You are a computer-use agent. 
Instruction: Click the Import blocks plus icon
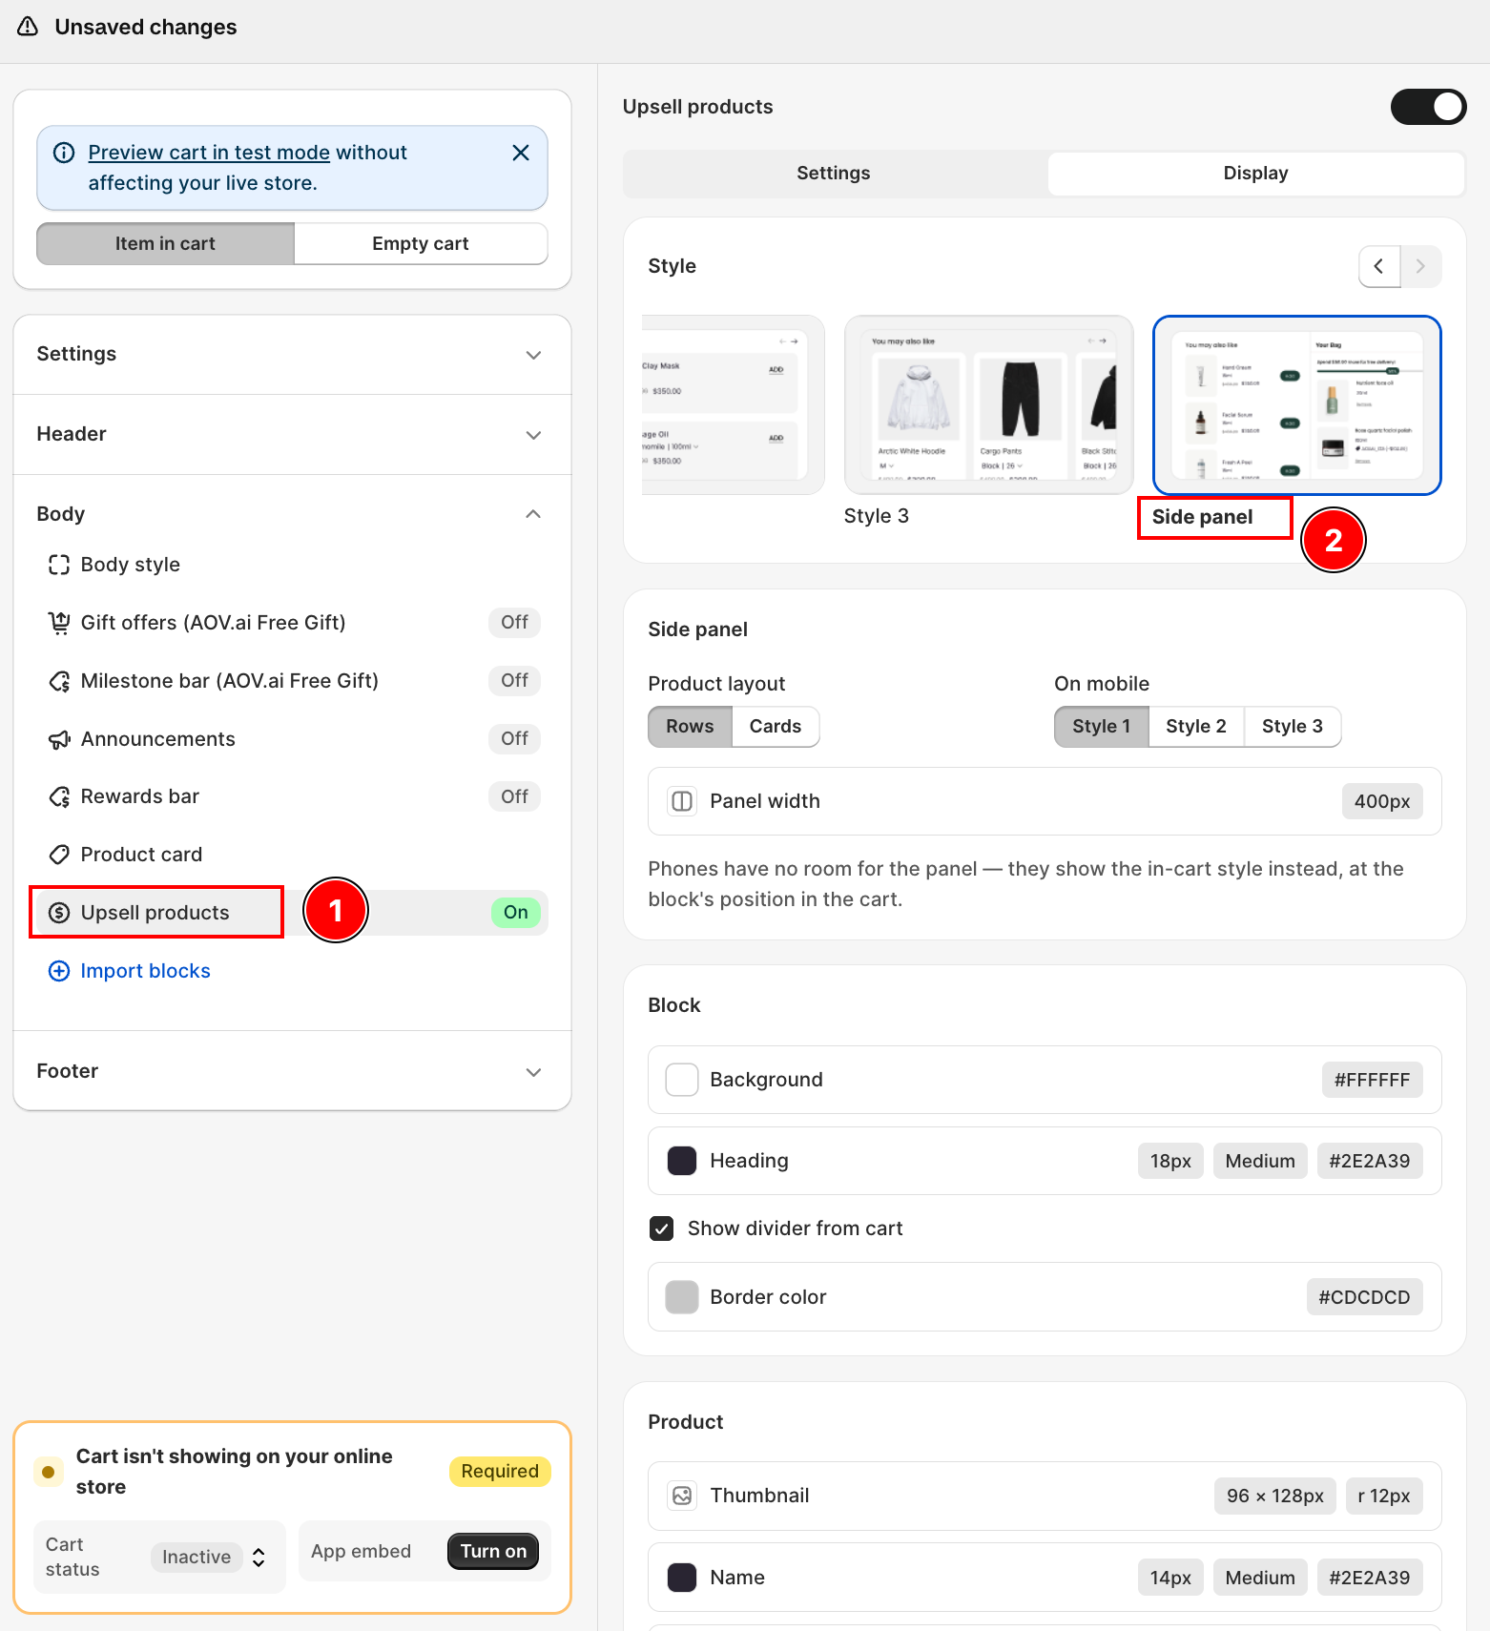click(59, 971)
